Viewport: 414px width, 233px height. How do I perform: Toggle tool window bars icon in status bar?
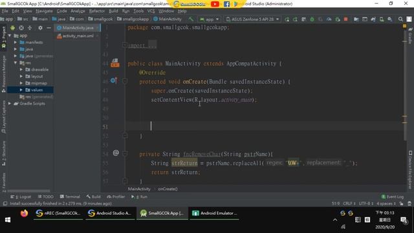[5, 203]
